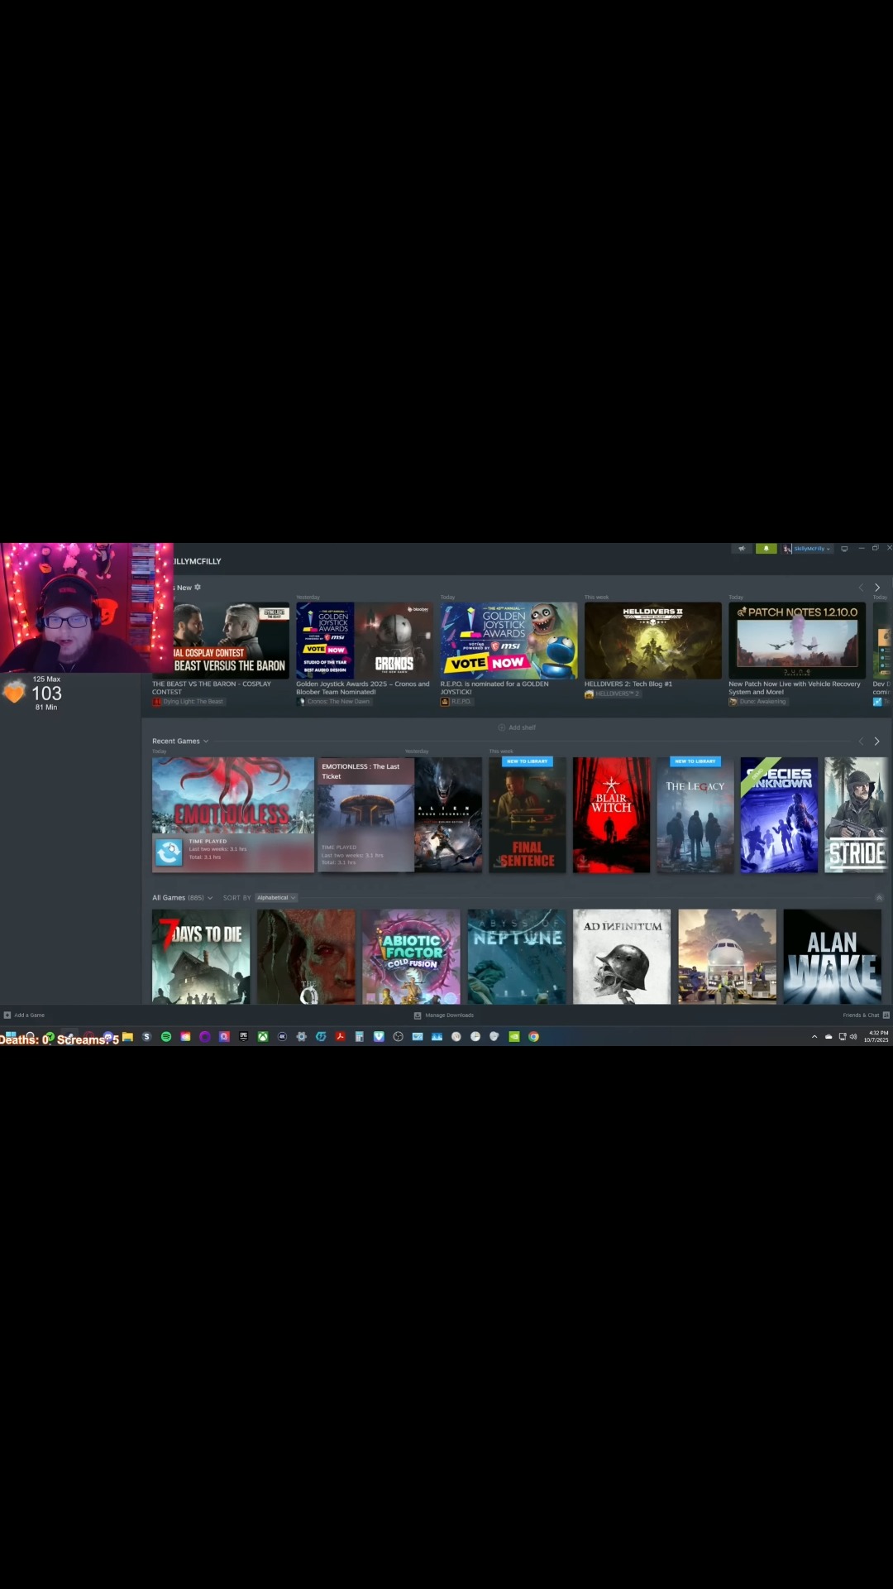Open Ad Infinitum game cover
This screenshot has width=893, height=1589.
click(622, 957)
